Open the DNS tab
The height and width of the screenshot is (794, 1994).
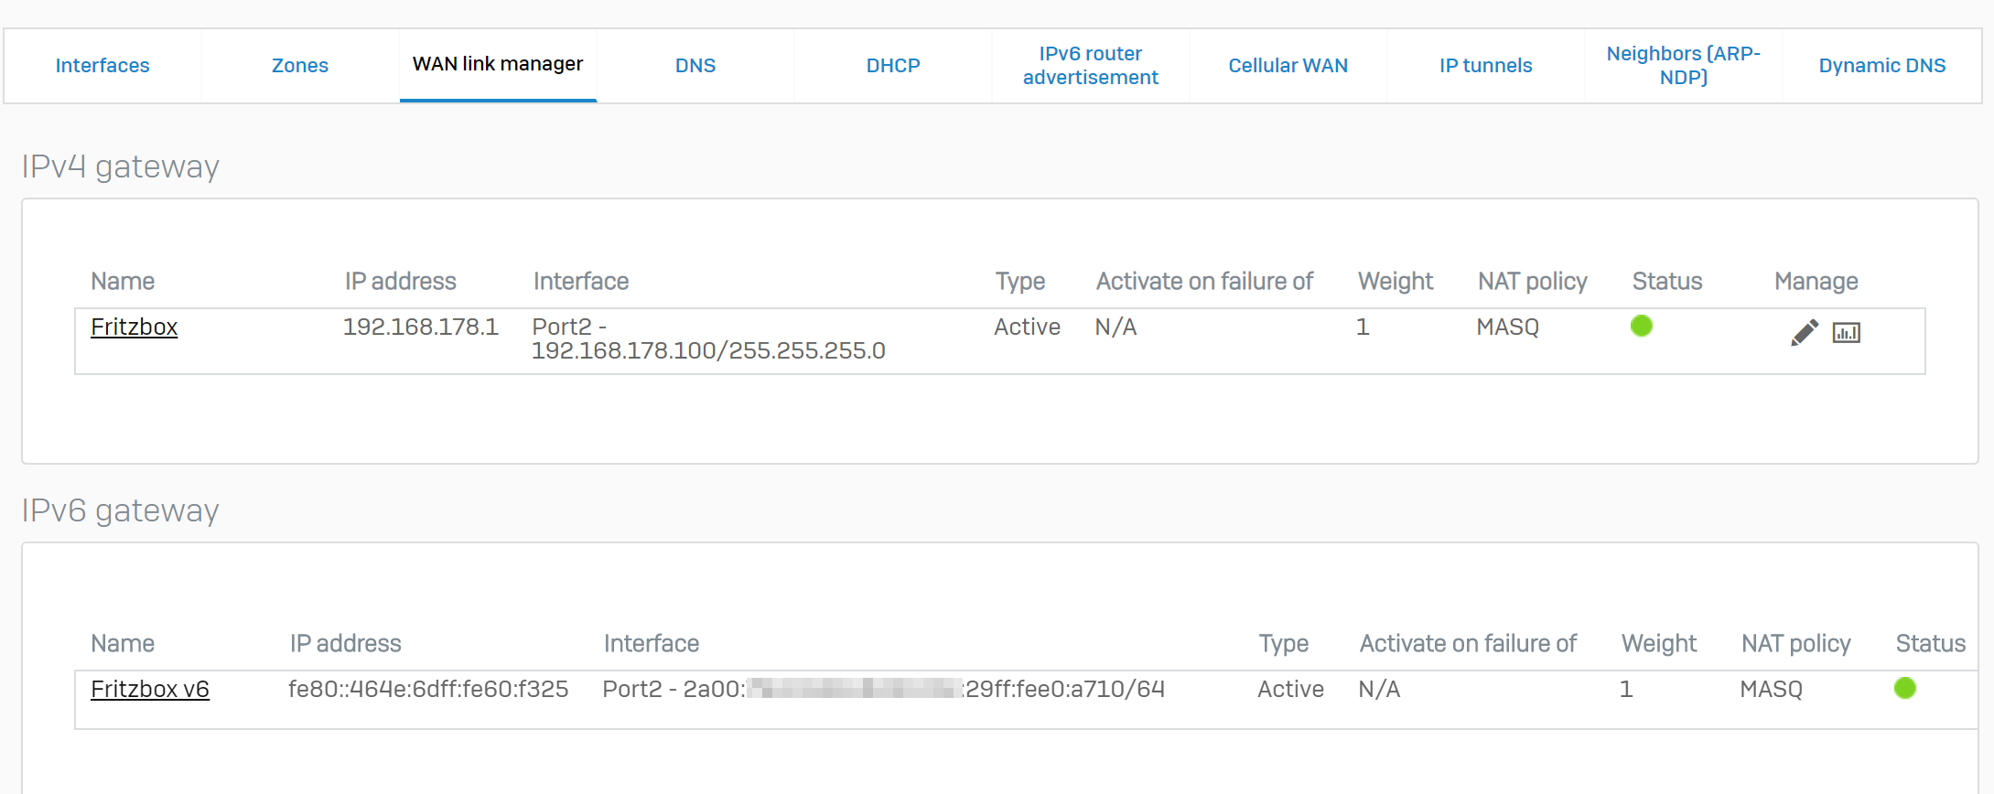(x=695, y=66)
